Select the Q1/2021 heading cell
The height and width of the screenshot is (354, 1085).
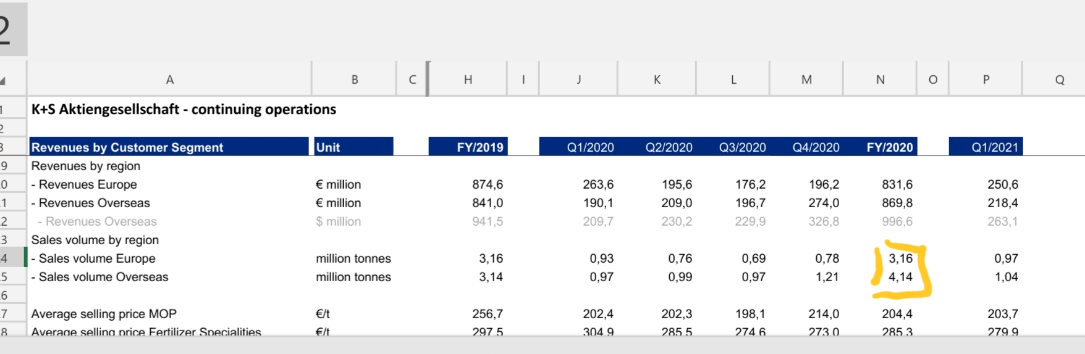click(x=986, y=147)
